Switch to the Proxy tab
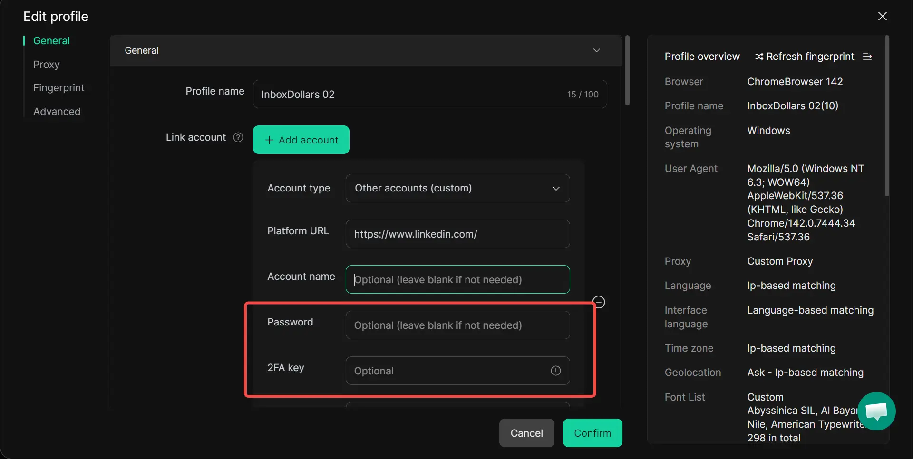This screenshot has height=459, width=913. click(x=46, y=65)
